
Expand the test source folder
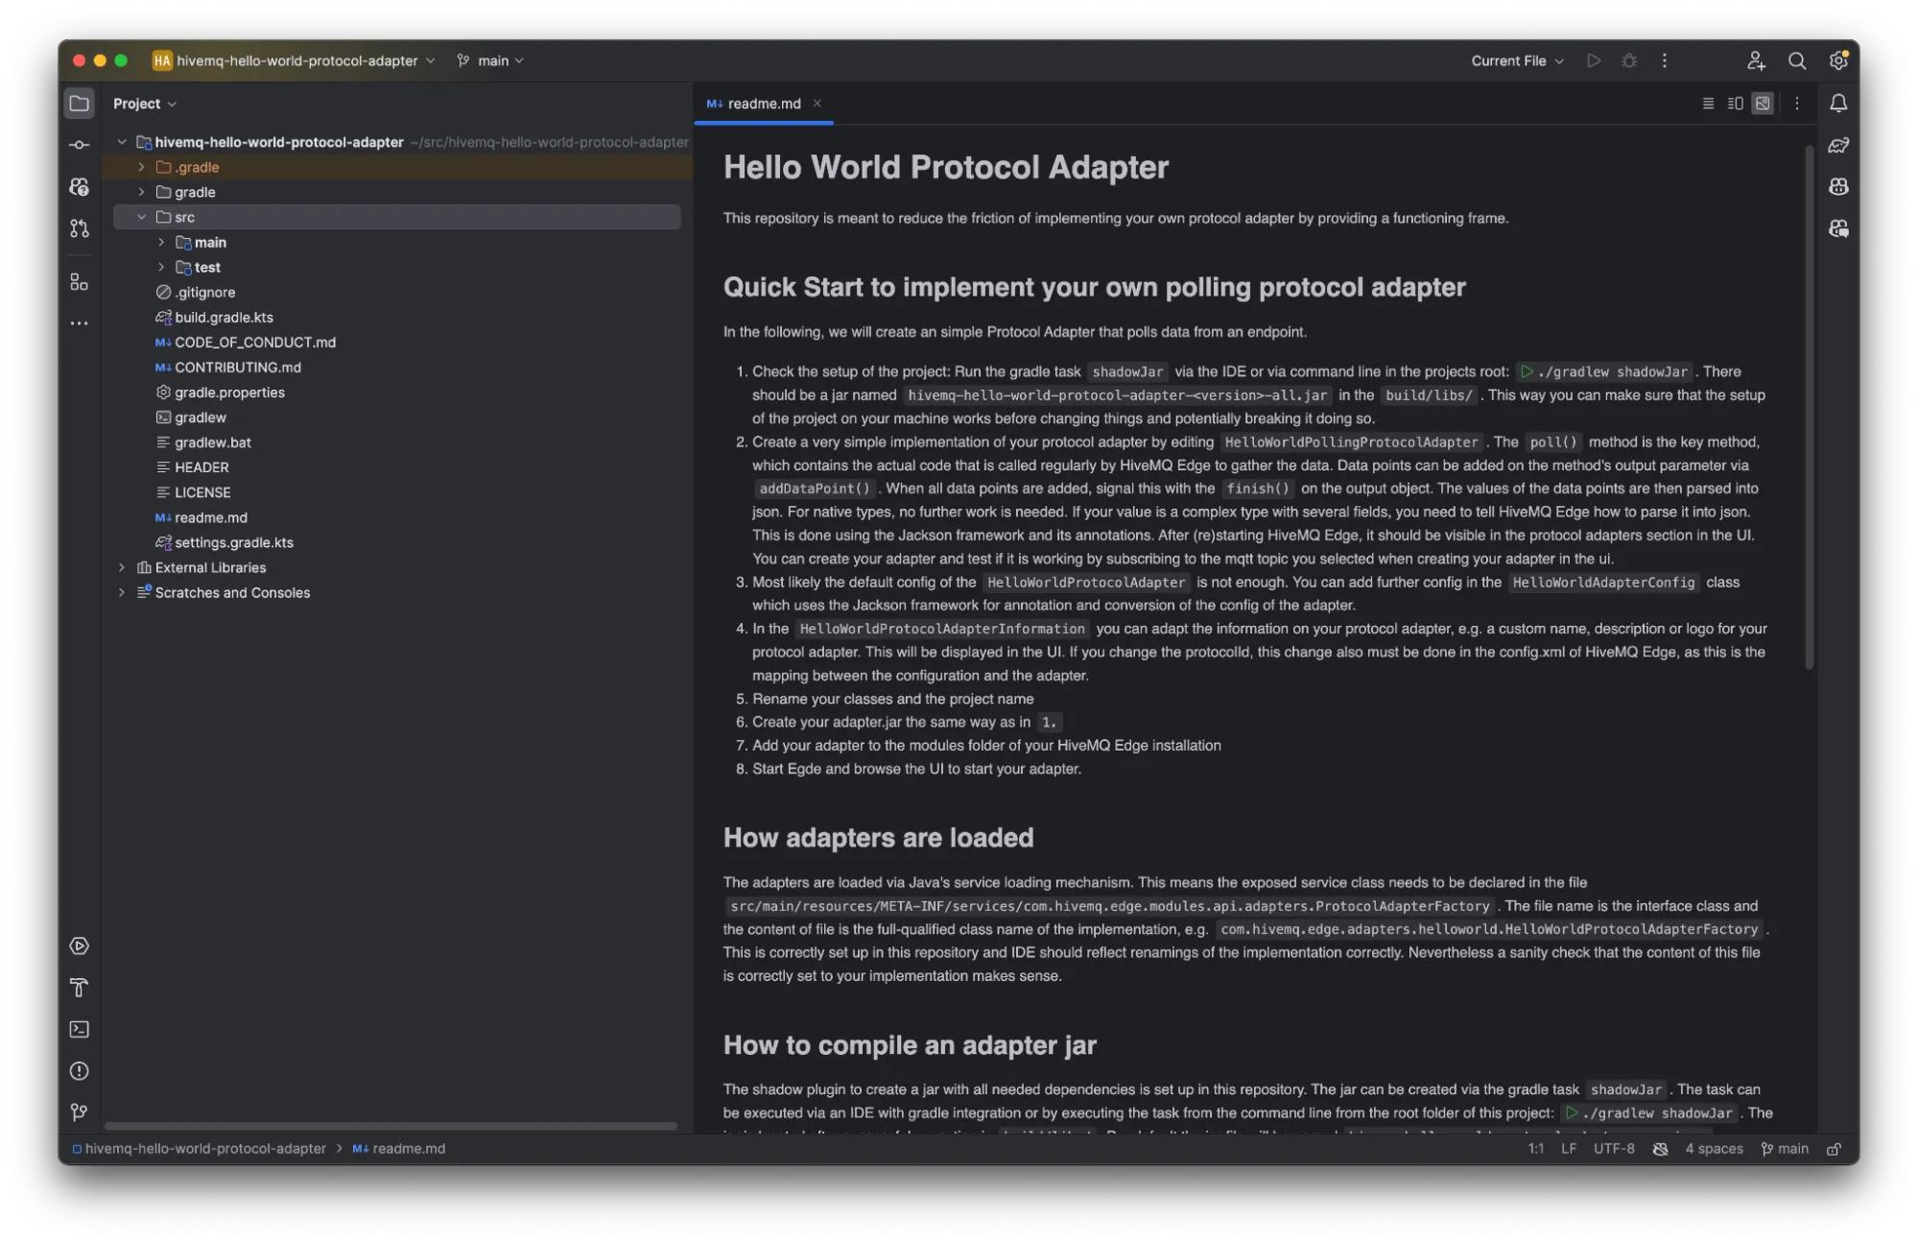(161, 267)
